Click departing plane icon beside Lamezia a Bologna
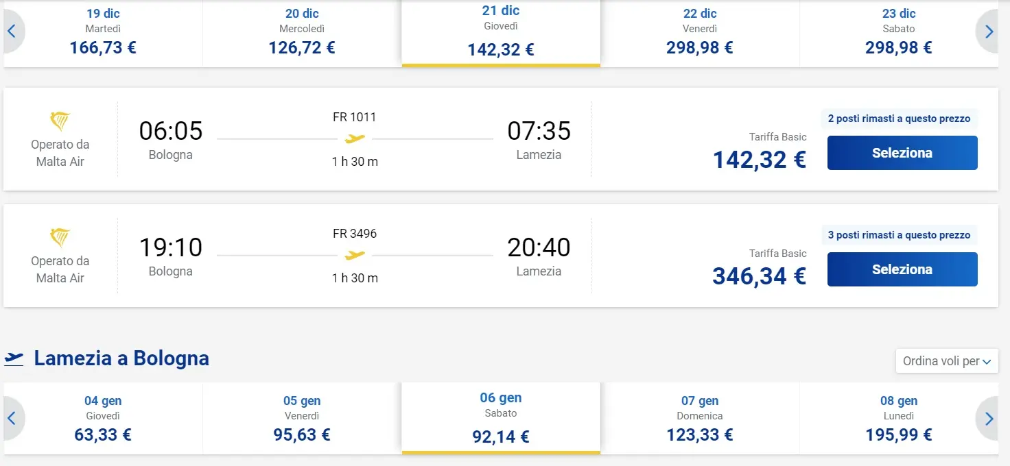This screenshot has height=466, width=1010. coord(14,358)
